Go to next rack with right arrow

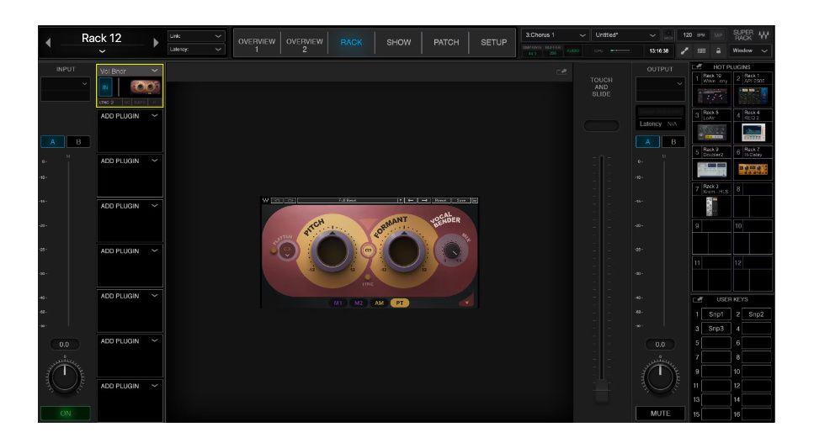click(156, 43)
